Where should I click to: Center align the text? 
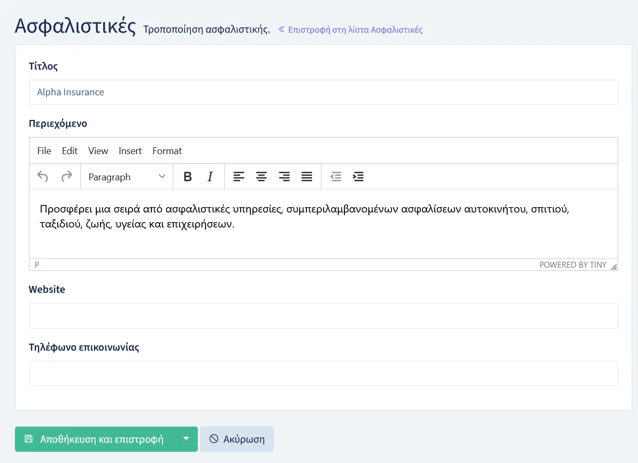261,177
